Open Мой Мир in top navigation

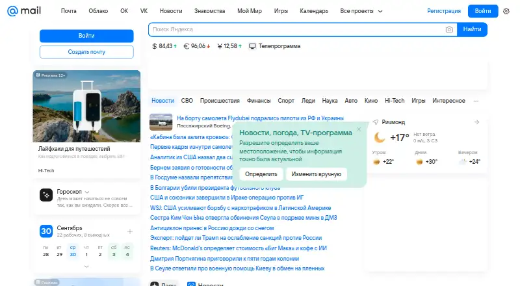(x=250, y=11)
